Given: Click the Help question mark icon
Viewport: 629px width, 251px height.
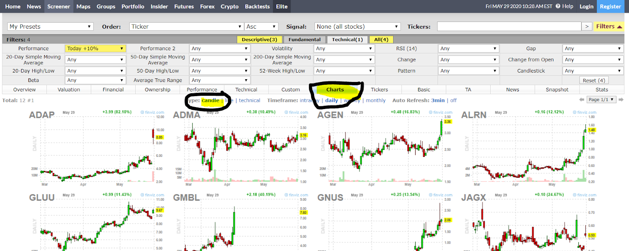Looking at the screenshot, I should (x=558, y=6).
